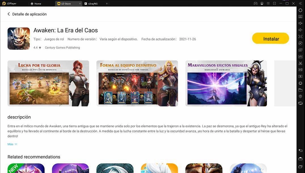Open the hamburger menu in title bar
The image size is (305, 173).
268,3
